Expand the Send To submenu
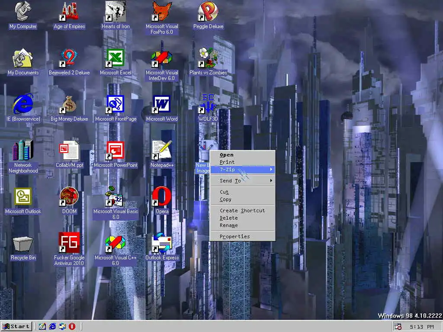 (x=242, y=181)
